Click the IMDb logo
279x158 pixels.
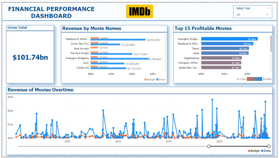click(x=139, y=11)
